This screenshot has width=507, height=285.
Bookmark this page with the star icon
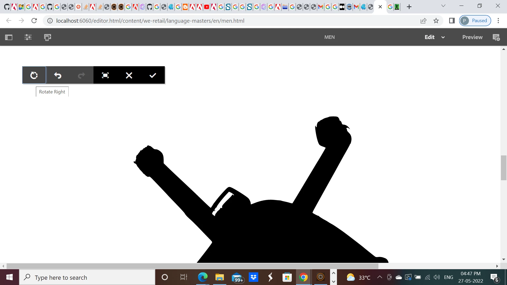[436, 21]
